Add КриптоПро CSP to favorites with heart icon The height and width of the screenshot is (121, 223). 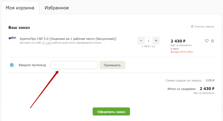click(207, 41)
